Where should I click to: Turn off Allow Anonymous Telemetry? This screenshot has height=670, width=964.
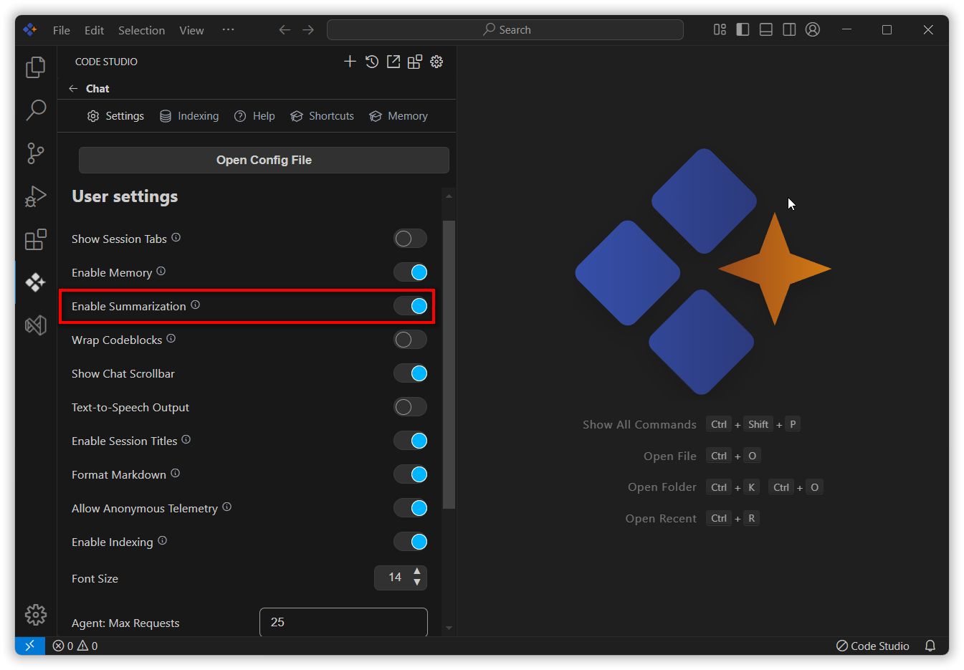pyautogui.click(x=410, y=508)
